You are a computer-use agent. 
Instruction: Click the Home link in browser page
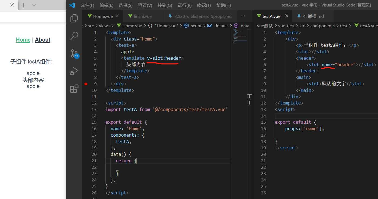pyautogui.click(x=23, y=40)
